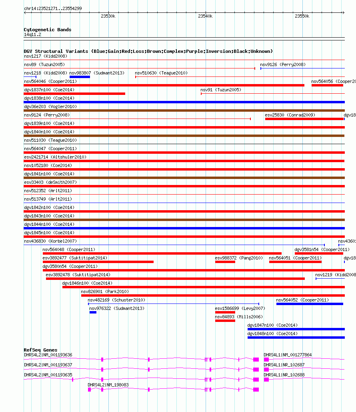Open dgv36e203 (Vogler2010) complex variant
This screenshot has width=356, height=412.
pos(184,111)
